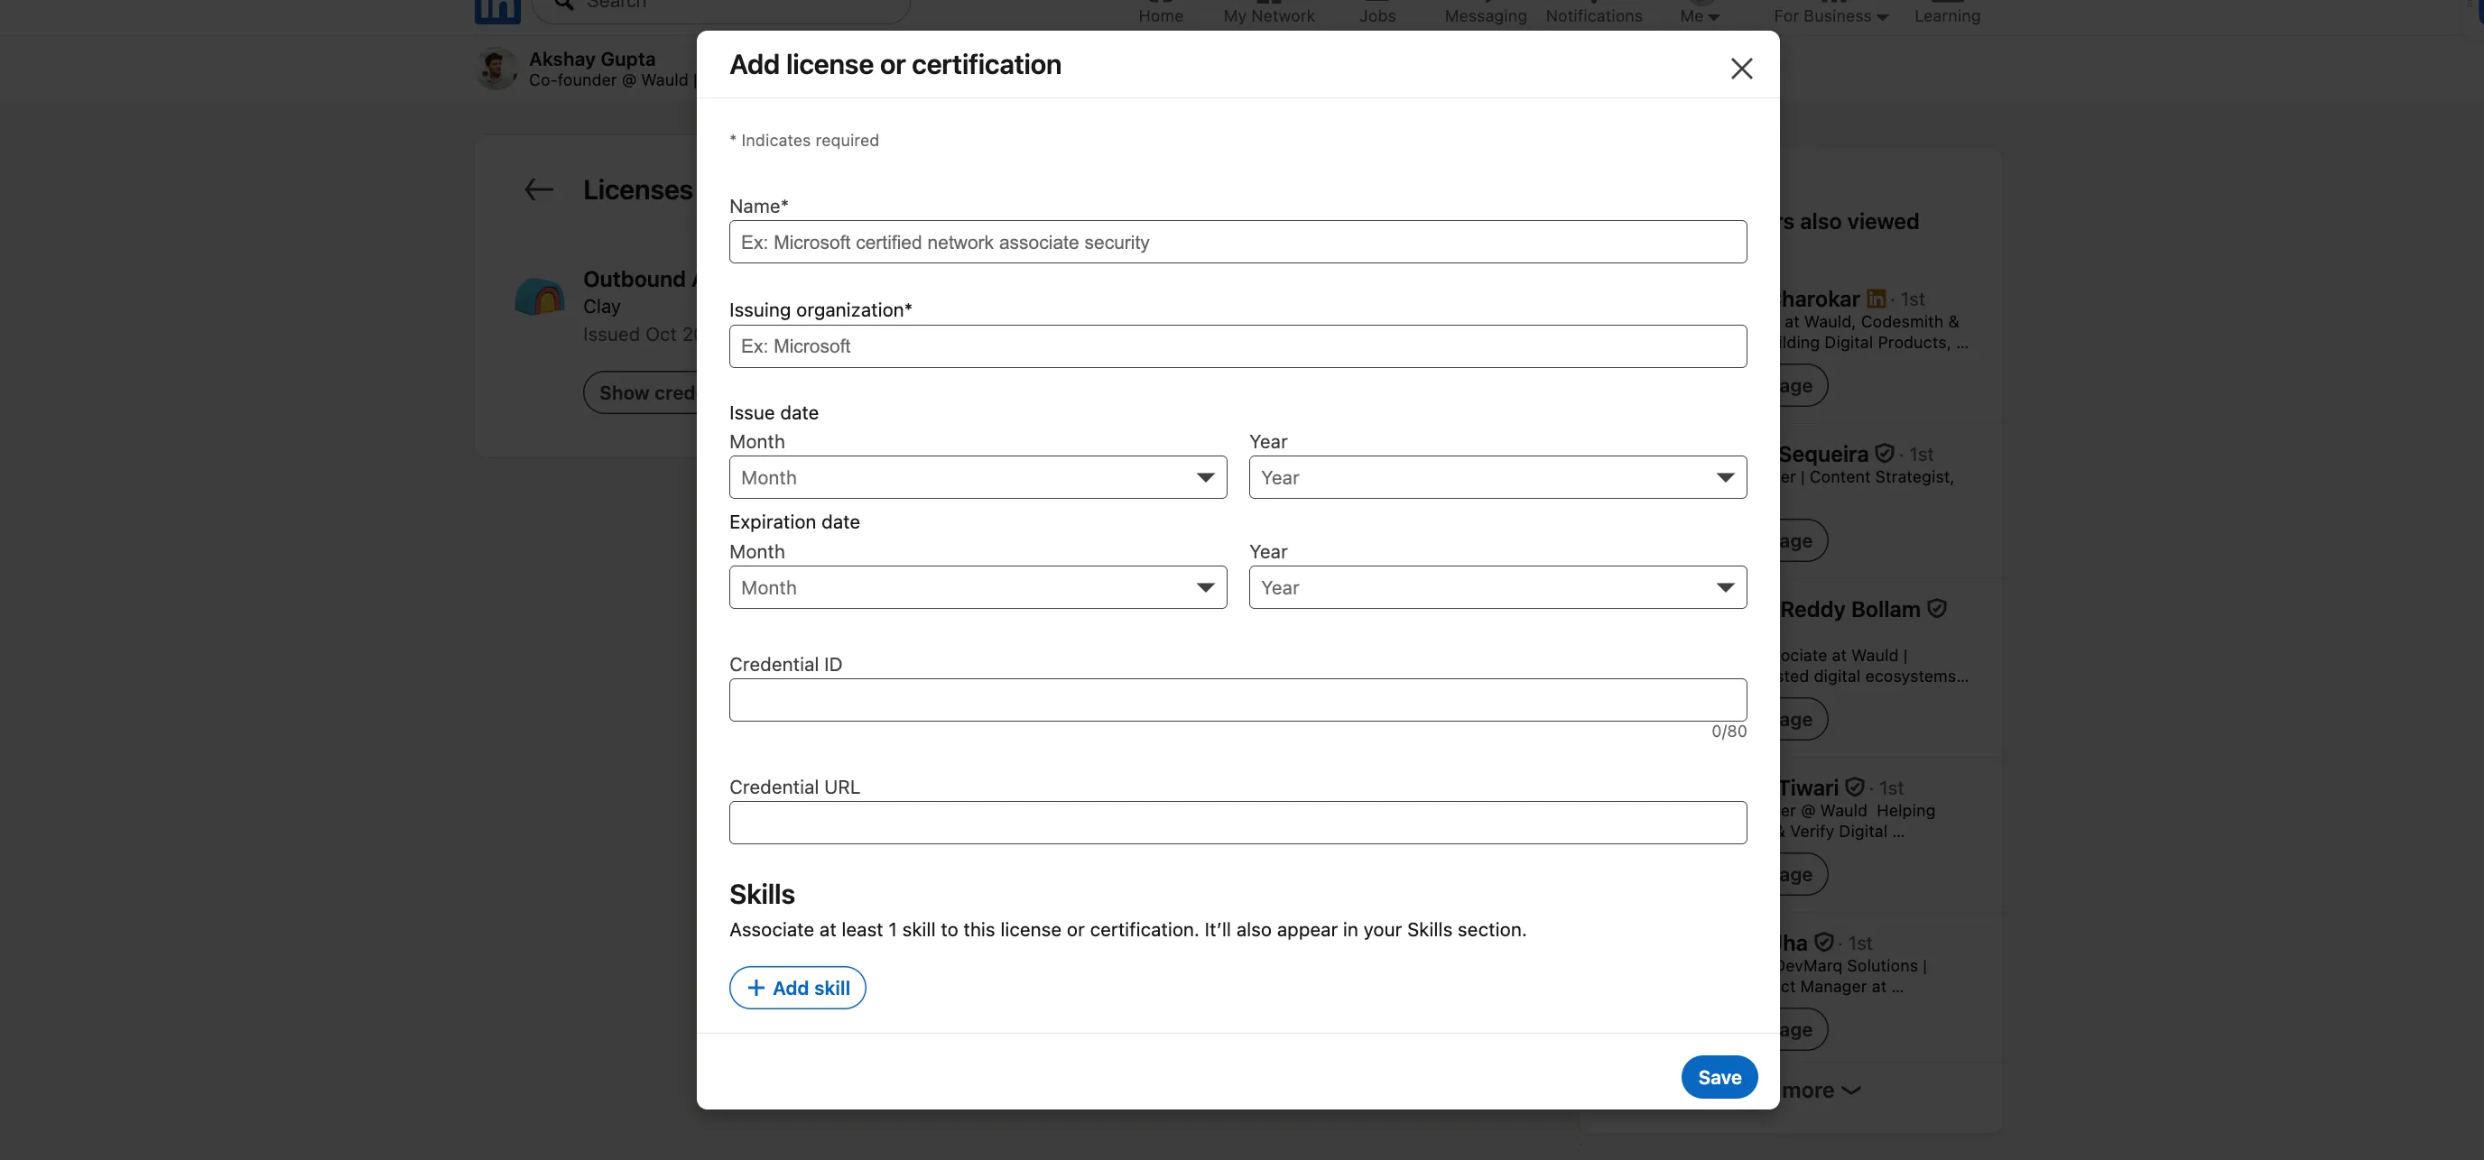Open Tiwari's profile link
2484x1160 pixels.
(x=1808, y=787)
